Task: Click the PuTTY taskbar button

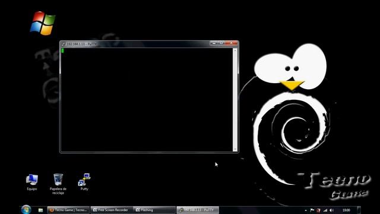Action: (x=198, y=210)
